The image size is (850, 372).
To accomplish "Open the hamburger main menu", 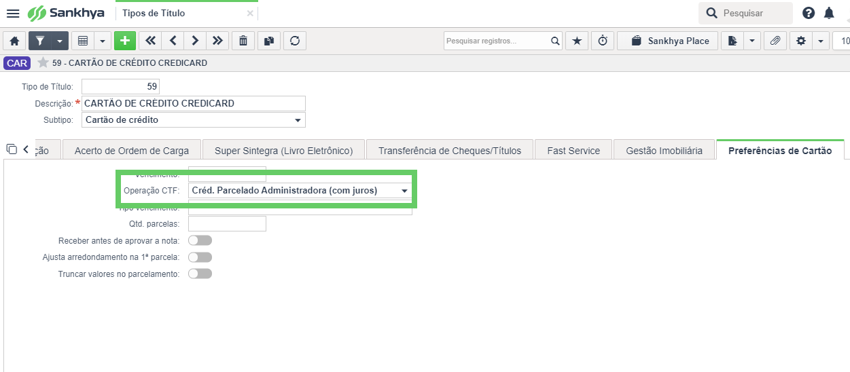I will coord(13,14).
